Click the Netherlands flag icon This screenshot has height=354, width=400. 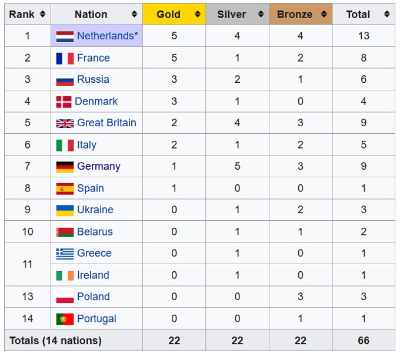coord(65,36)
